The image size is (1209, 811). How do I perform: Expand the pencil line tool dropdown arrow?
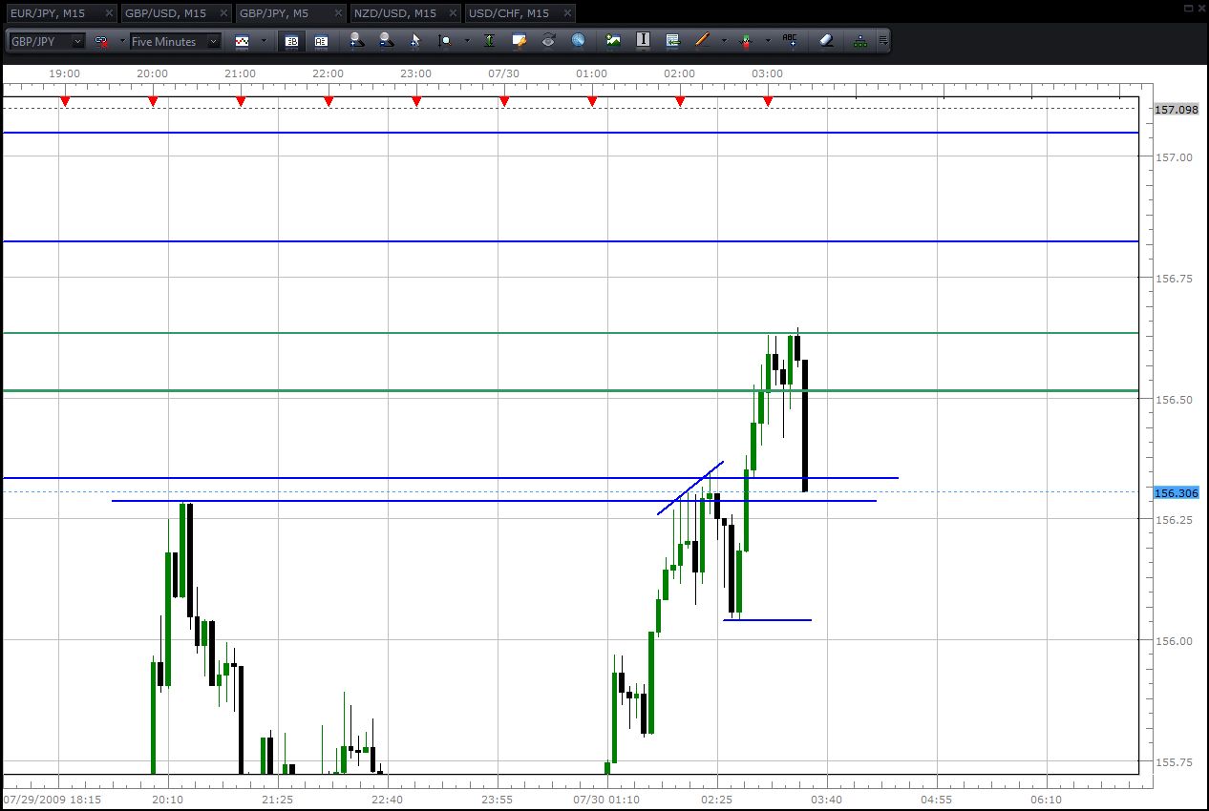[x=724, y=41]
